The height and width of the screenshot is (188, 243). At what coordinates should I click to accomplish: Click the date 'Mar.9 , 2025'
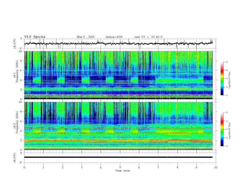[86, 37]
